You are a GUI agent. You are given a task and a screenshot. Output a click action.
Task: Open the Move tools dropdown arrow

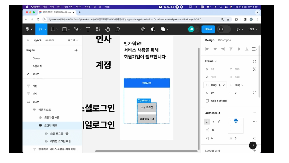45,29
